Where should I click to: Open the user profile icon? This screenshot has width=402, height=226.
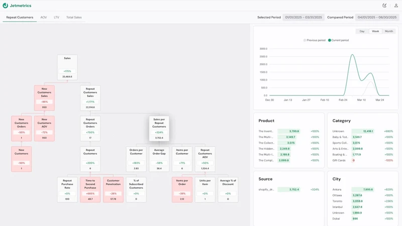pos(396,6)
